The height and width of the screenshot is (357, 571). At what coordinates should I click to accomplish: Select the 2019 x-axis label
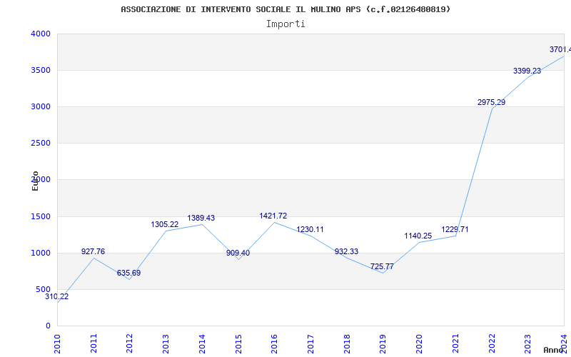[383, 343]
